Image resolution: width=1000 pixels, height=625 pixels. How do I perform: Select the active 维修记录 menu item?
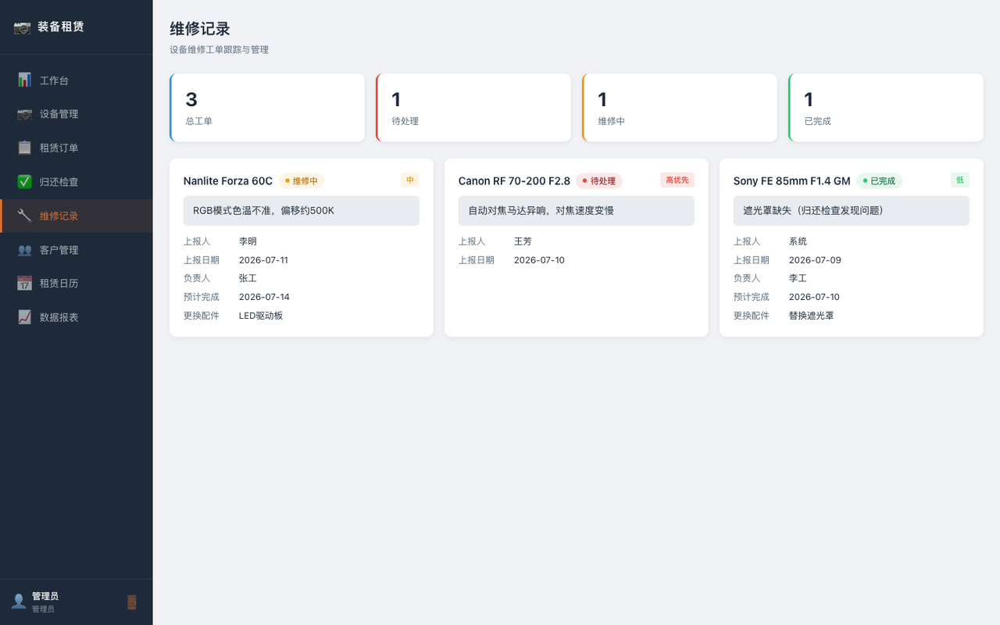click(x=77, y=216)
